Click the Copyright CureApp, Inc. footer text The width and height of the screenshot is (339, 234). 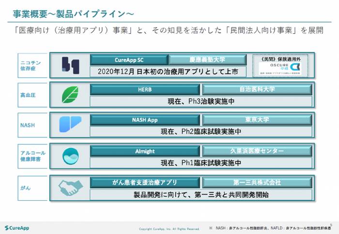click(x=169, y=229)
